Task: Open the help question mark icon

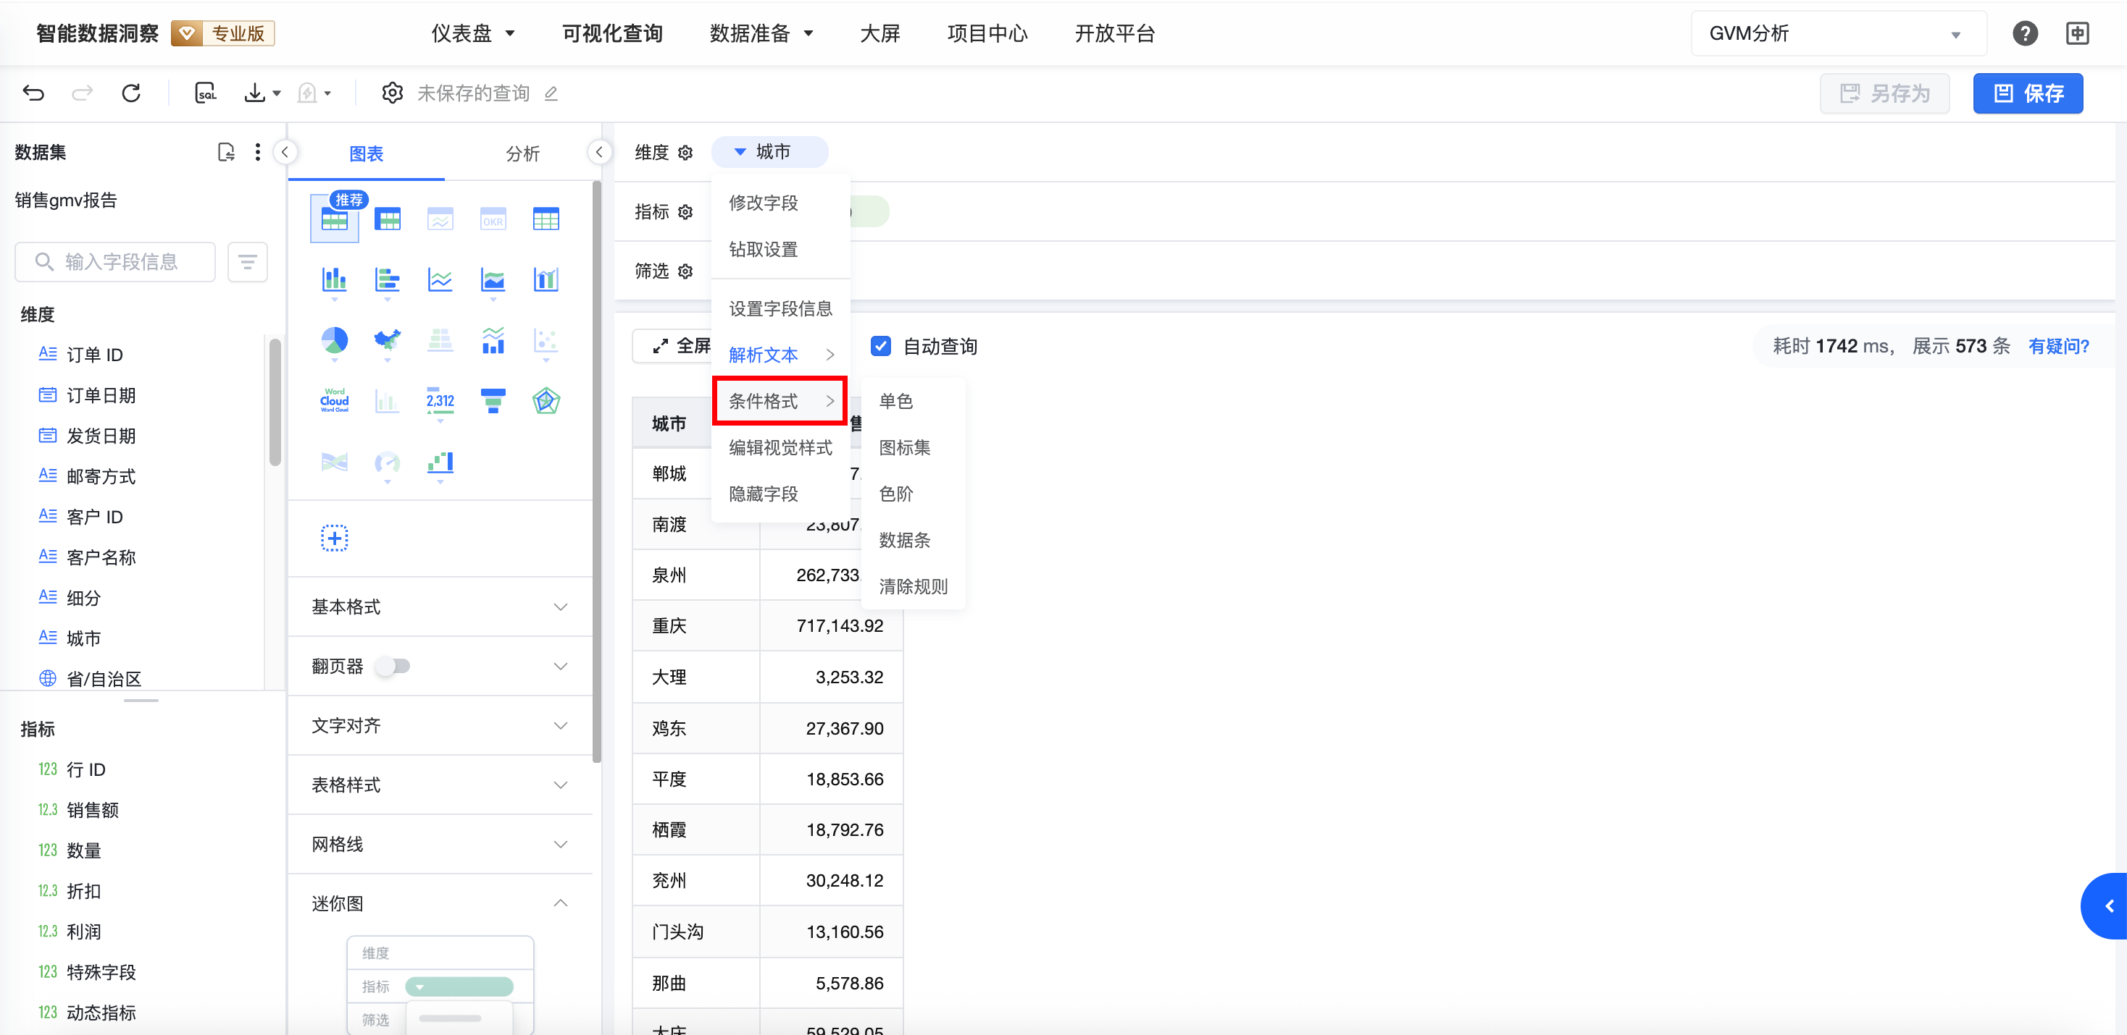Action: click(x=2025, y=34)
